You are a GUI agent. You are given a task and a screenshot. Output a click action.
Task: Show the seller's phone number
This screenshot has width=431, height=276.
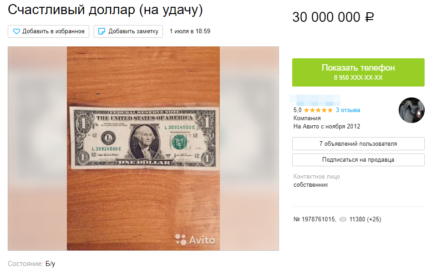[358, 72]
